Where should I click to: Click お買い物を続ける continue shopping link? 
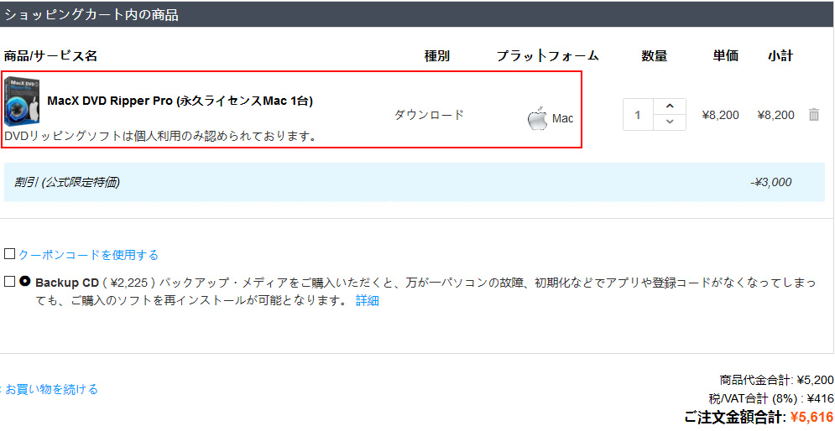point(52,389)
